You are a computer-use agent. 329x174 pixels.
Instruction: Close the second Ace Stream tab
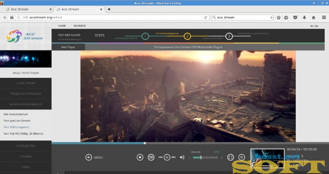pos(101,9)
